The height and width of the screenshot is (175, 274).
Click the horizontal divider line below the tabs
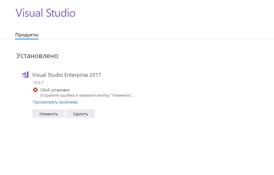click(155, 39)
